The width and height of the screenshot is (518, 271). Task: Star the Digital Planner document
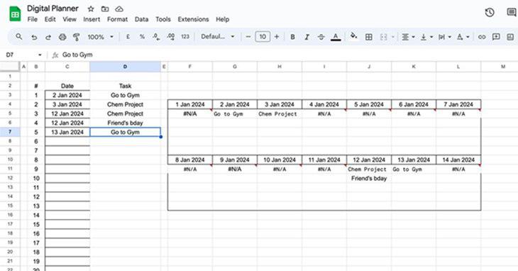(x=91, y=9)
